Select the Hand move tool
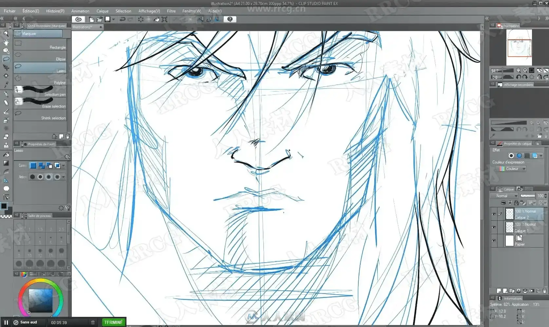Image resolution: width=549 pixels, height=327 pixels. (x=6, y=42)
